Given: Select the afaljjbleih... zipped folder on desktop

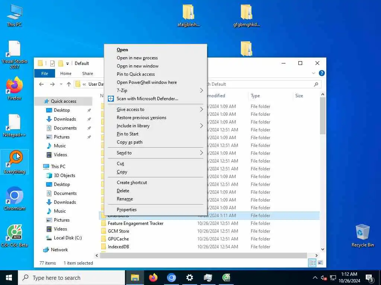Looking at the screenshot, I should (x=189, y=15).
